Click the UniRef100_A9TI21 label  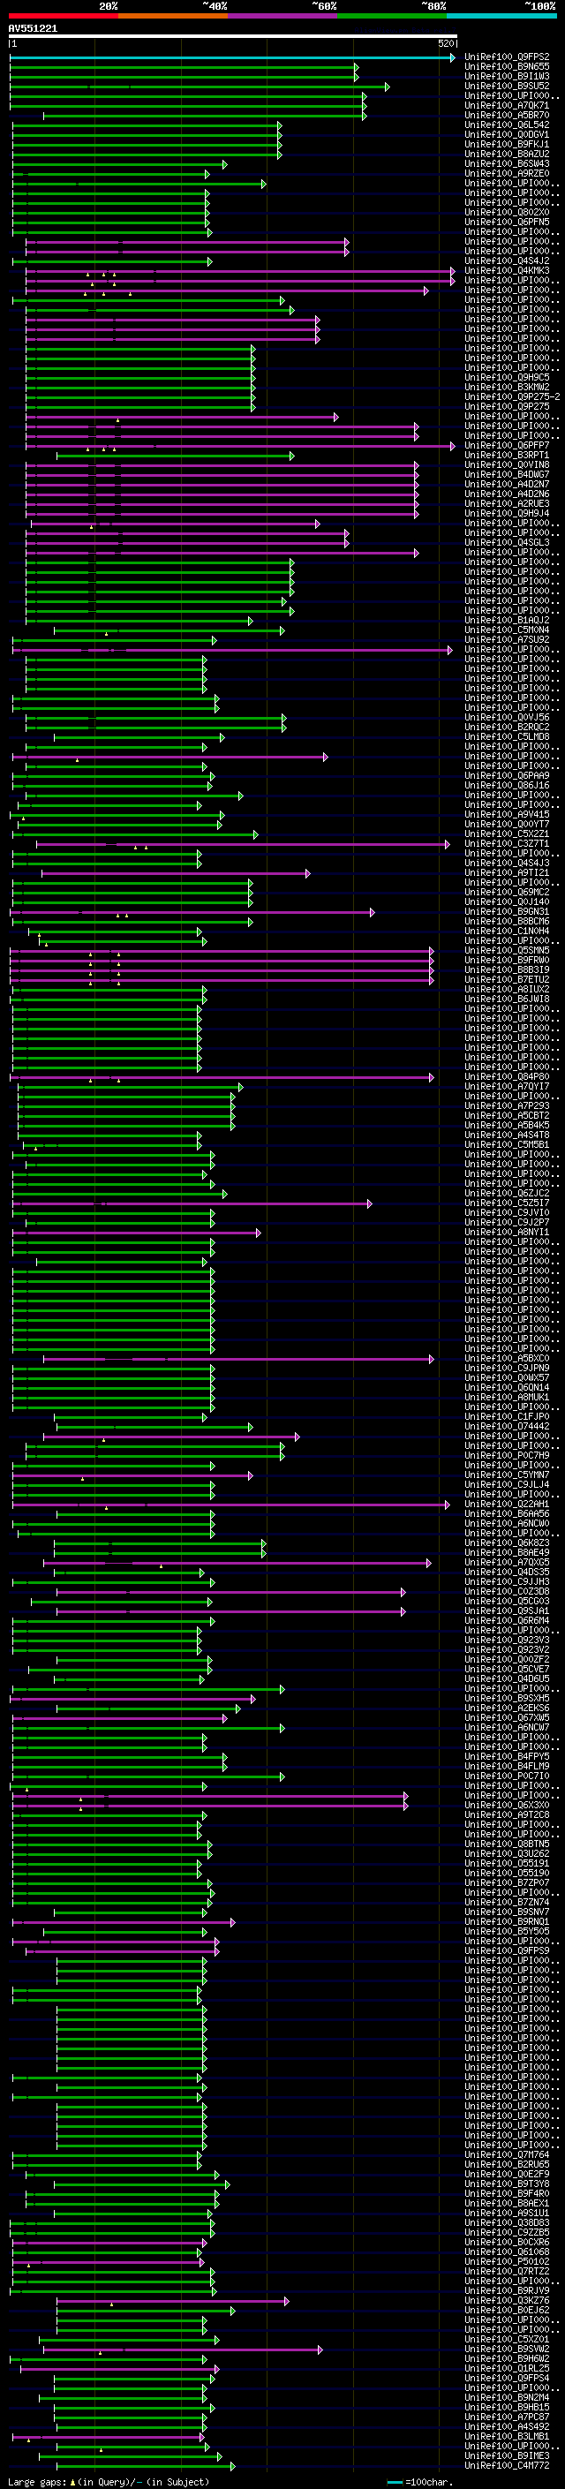coord(507,872)
